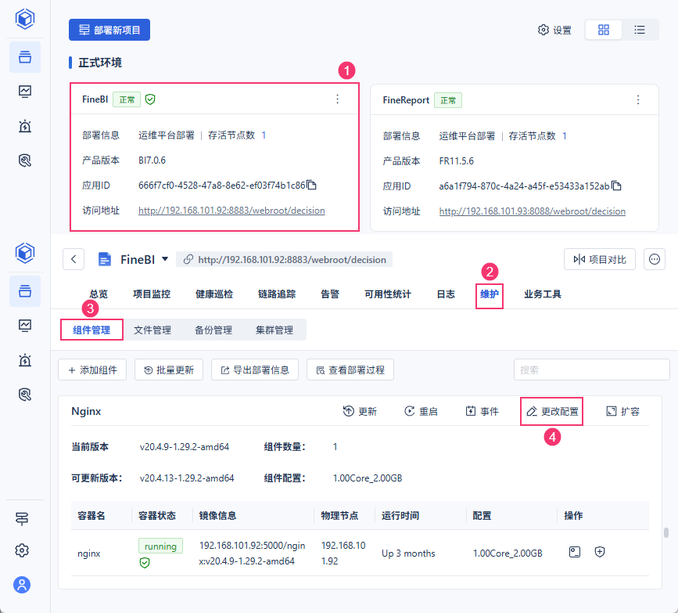The height and width of the screenshot is (613, 678).
Task: Select upper sidebar monitoring chart icon
Action: point(25,92)
